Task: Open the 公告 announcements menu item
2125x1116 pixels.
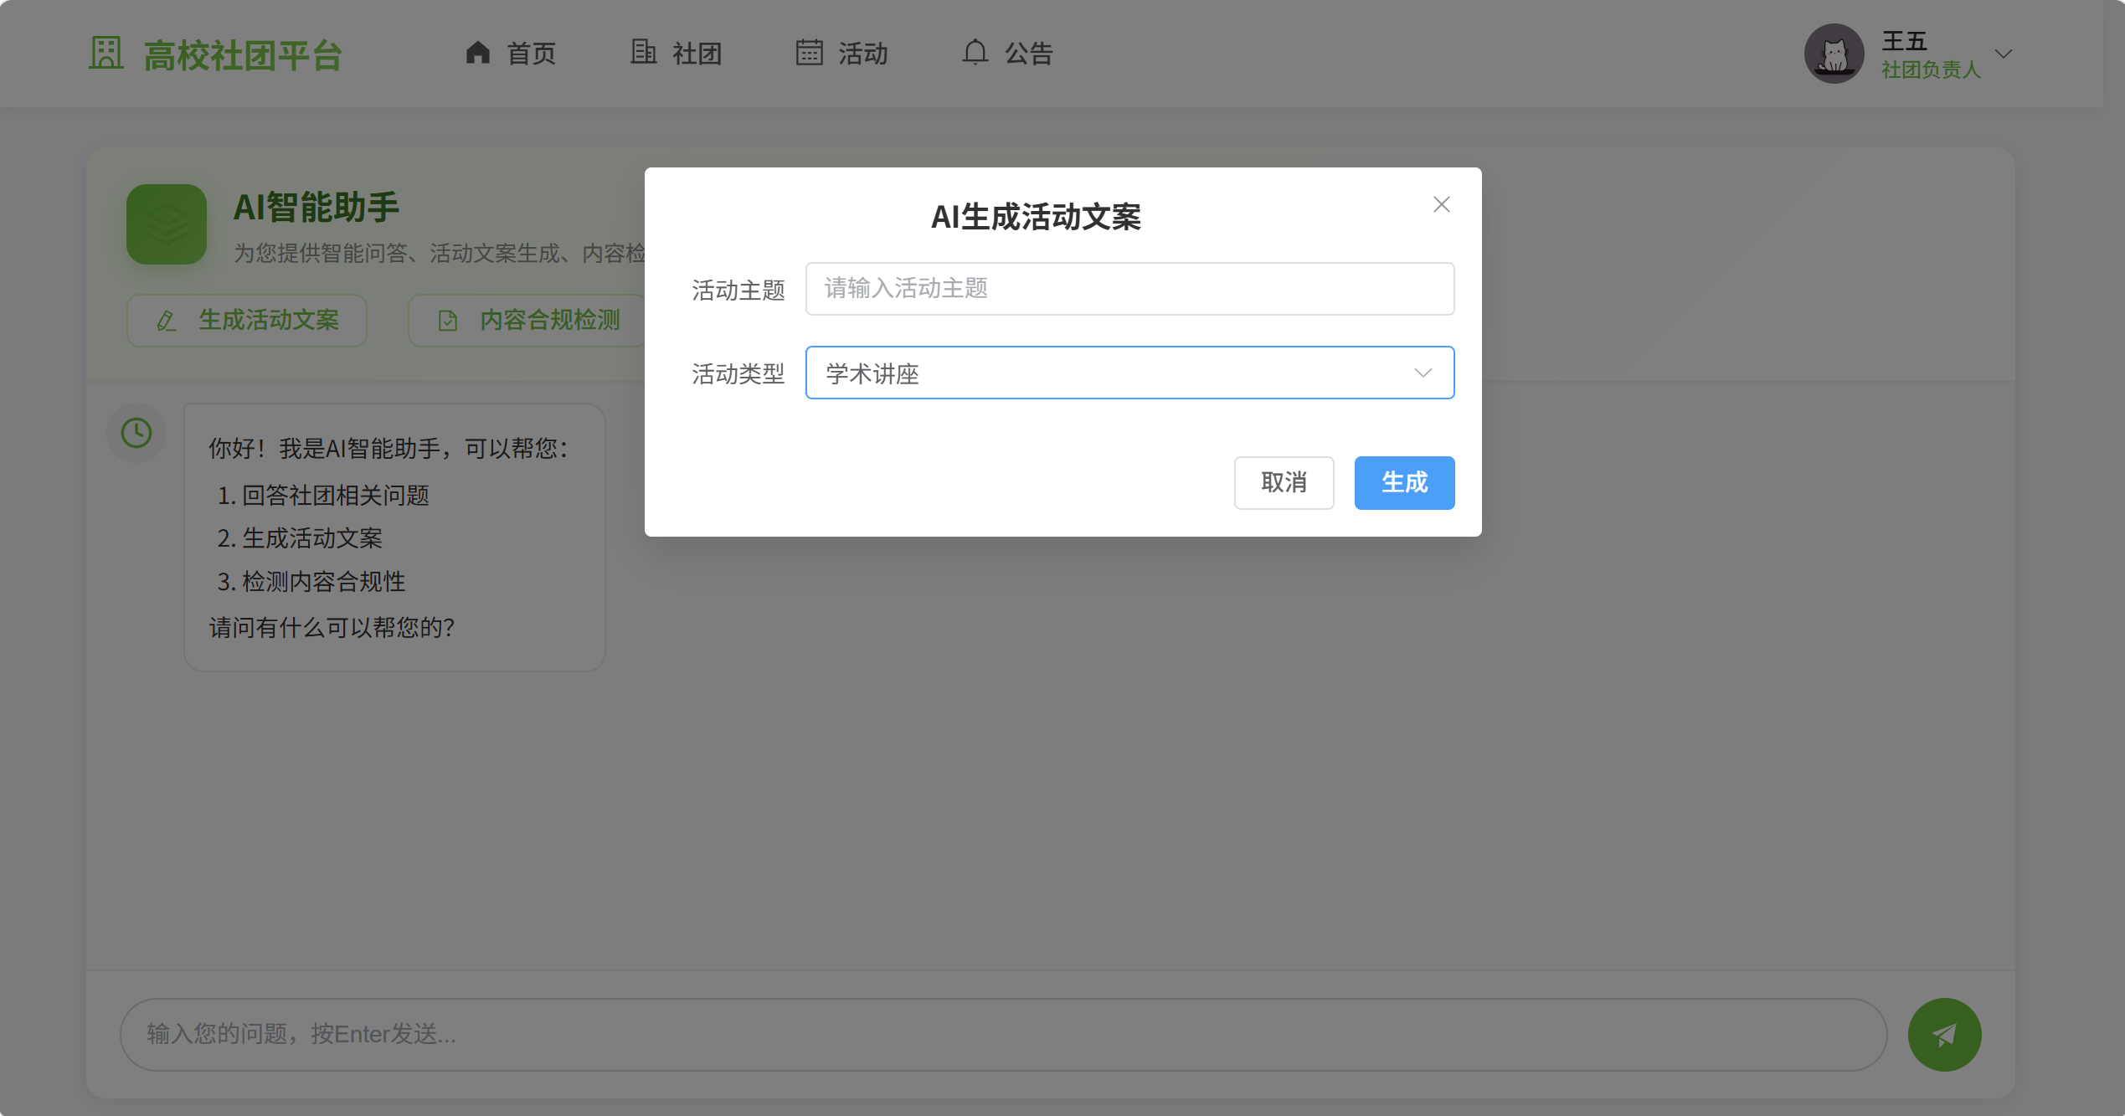Action: (1008, 54)
